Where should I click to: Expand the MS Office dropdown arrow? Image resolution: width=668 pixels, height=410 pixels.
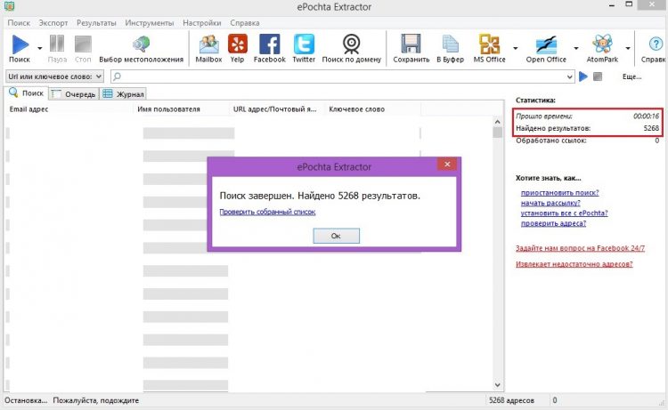point(515,48)
